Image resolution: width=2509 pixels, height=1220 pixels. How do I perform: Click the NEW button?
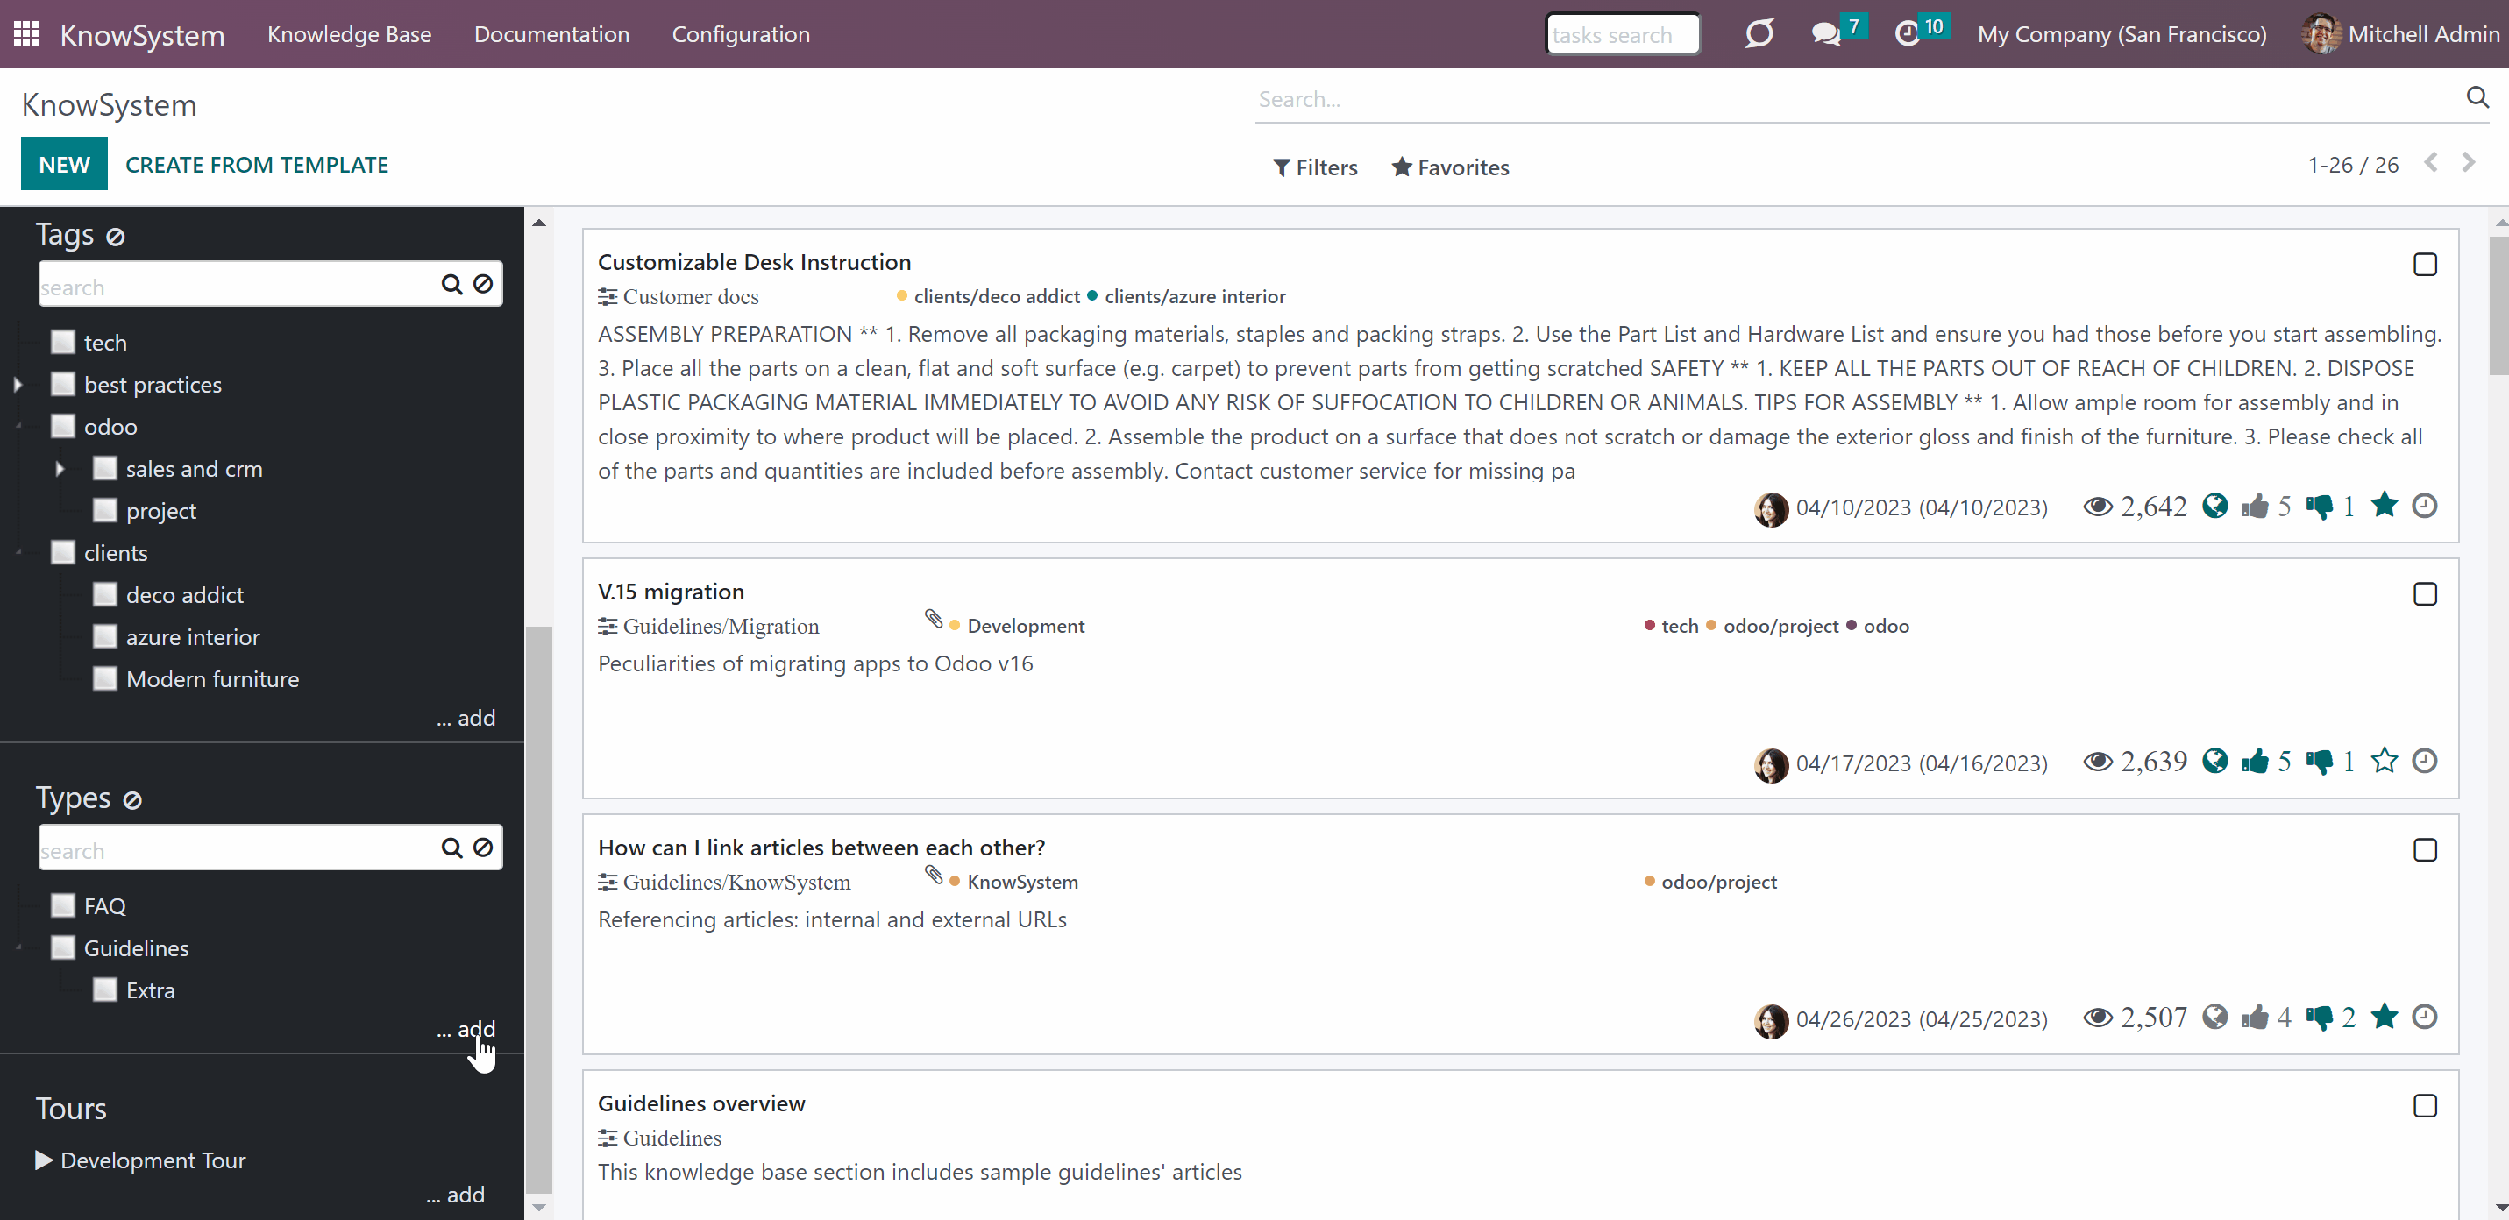point(64,164)
